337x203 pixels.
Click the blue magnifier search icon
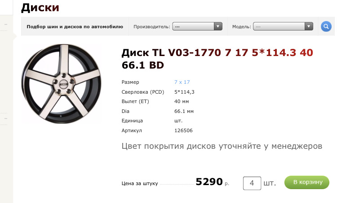click(x=326, y=26)
